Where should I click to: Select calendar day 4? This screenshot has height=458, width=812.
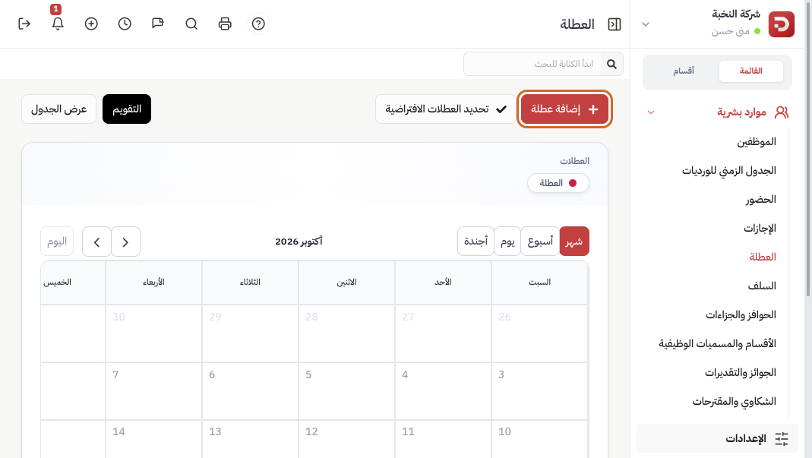(x=444, y=390)
